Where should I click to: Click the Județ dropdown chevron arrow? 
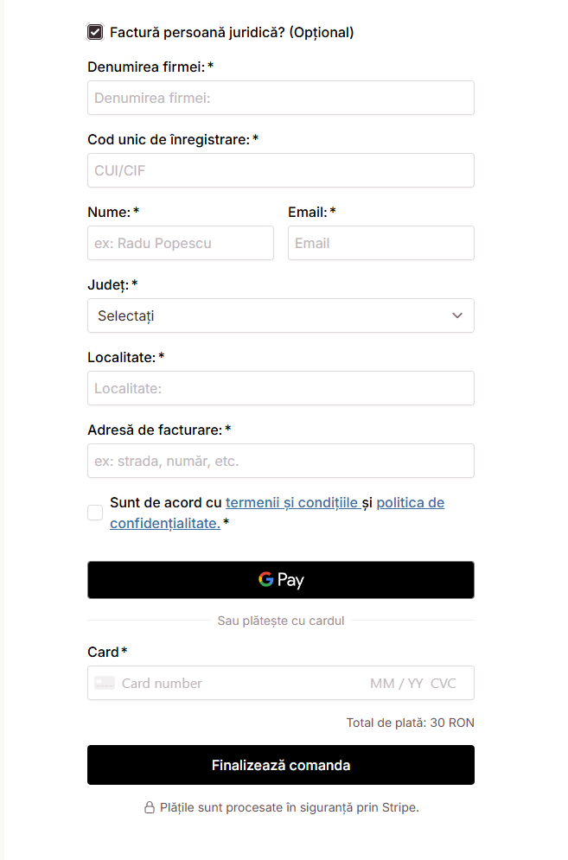[457, 315]
